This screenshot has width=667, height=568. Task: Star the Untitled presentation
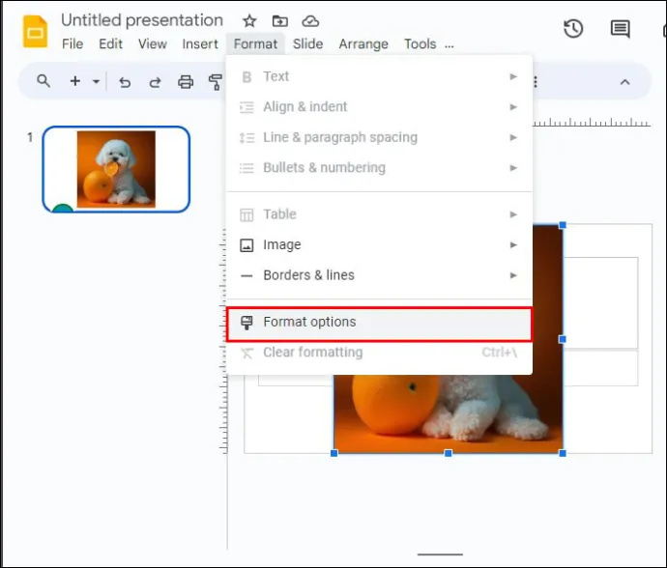pos(249,21)
